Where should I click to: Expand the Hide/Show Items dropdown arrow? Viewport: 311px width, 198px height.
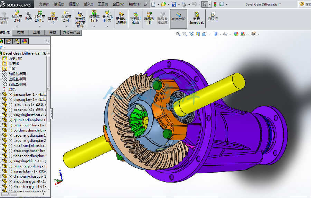tap(231, 34)
